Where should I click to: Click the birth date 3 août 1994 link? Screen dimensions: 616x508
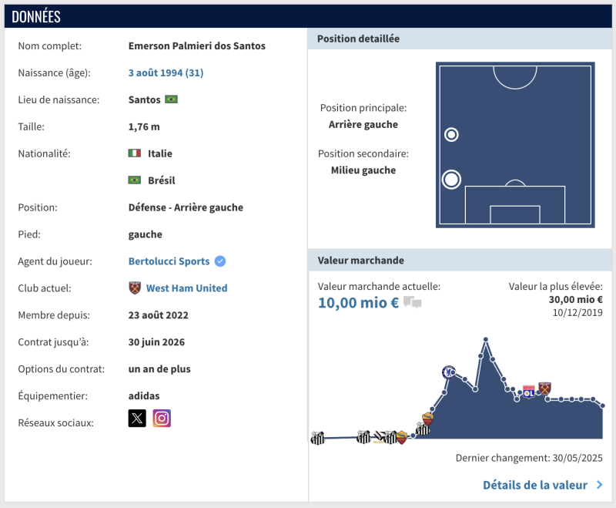pyautogui.click(x=166, y=72)
